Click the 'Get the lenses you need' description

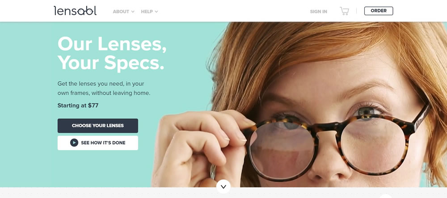[104, 88]
